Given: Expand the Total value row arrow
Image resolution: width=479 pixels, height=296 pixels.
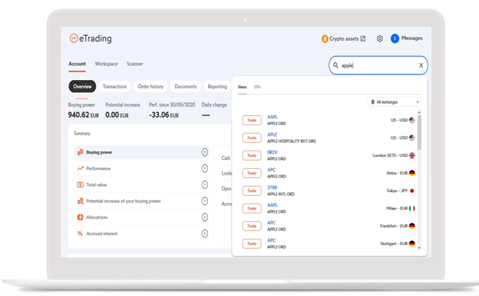Looking at the screenshot, I should (x=205, y=185).
